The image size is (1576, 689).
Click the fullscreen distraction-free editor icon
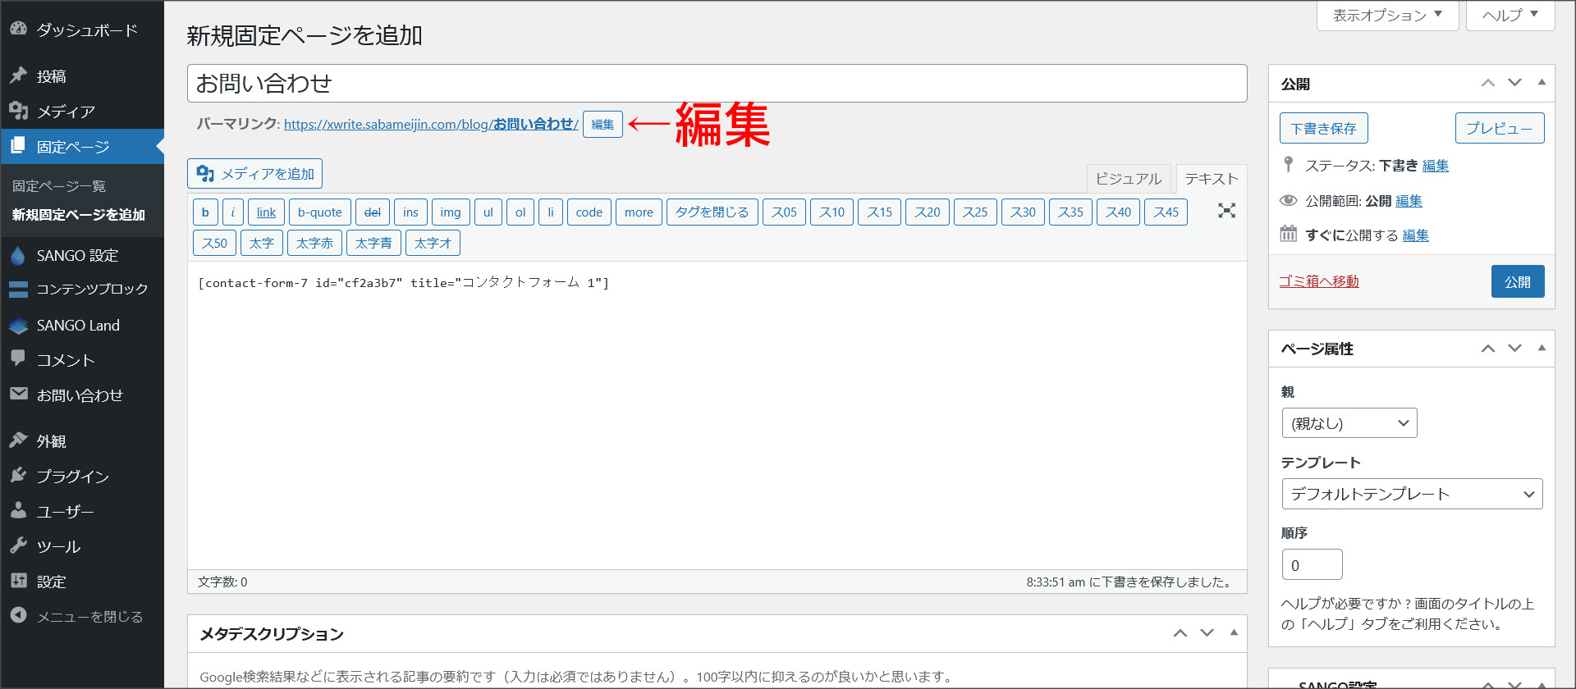click(x=1226, y=211)
